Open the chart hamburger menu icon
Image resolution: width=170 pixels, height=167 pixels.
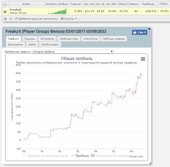pyautogui.click(x=143, y=59)
